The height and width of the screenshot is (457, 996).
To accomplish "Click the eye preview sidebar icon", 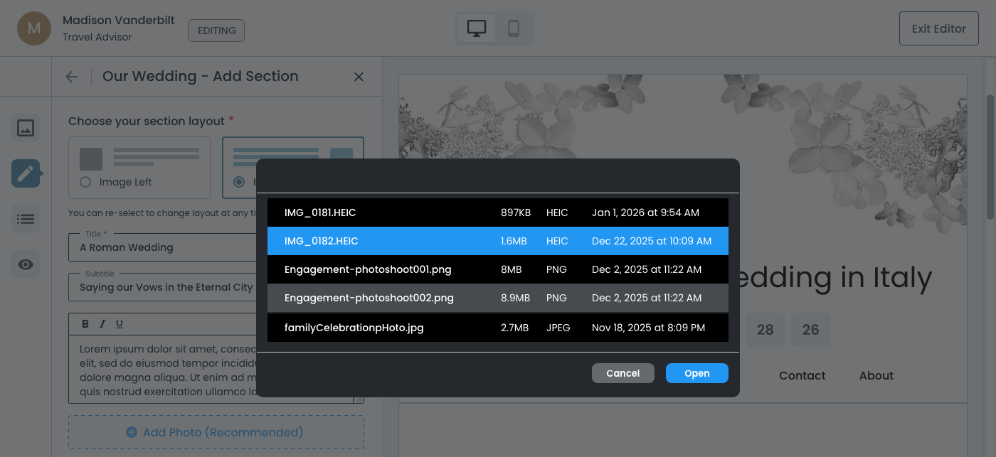I will (x=26, y=264).
